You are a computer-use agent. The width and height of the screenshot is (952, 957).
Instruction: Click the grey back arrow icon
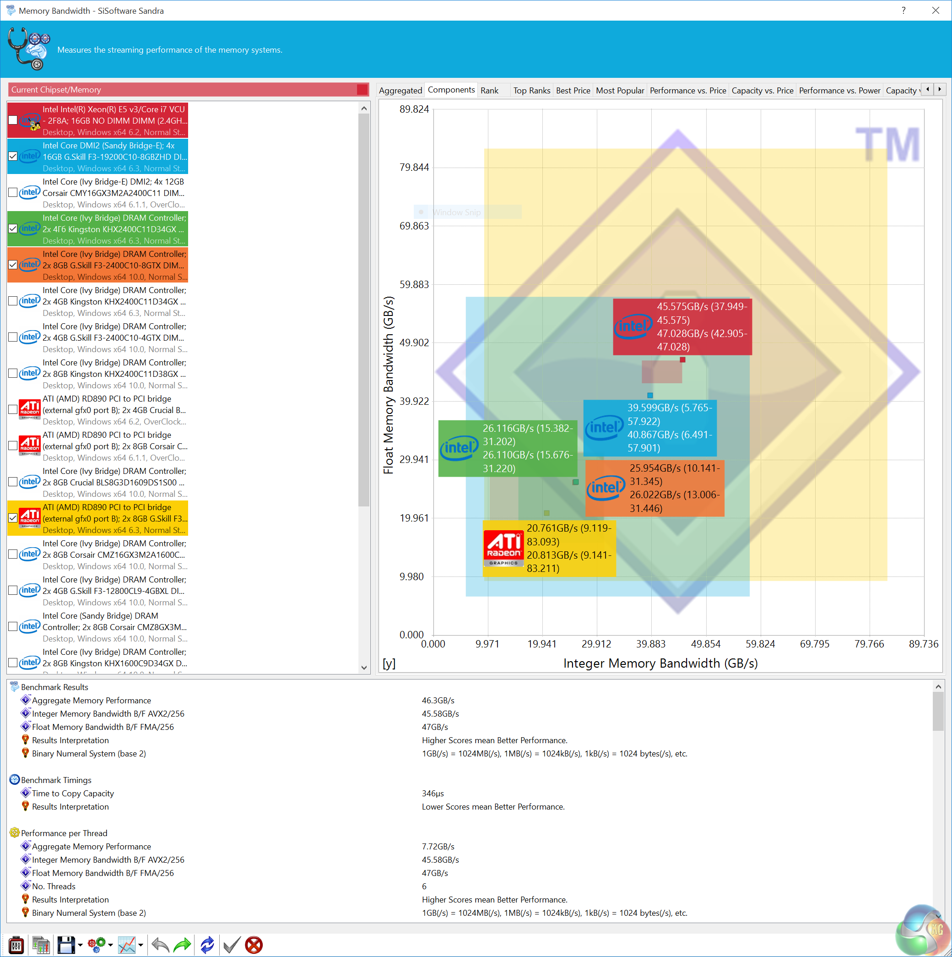(x=160, y=945)
